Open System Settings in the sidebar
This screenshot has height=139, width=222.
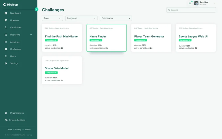click(x=17, y=120)
